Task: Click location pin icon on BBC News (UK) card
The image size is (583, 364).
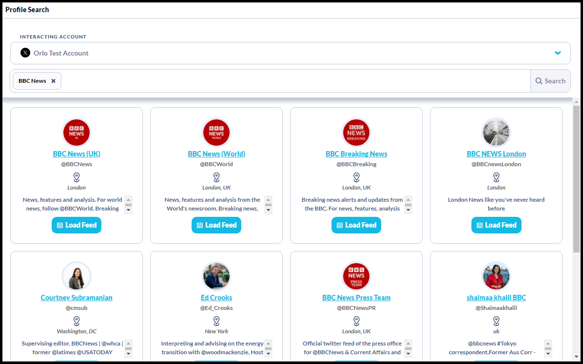Action: click(77, 177)
